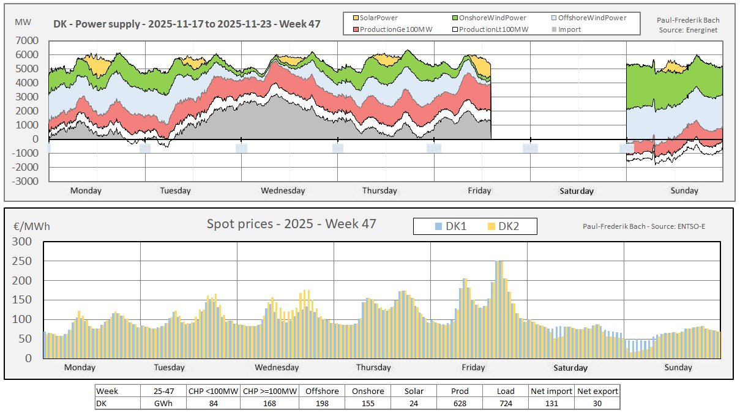Select the Load value 724 cell
Image resolution: width=740 pixels, height=416 pixels.
click(506, 404)
